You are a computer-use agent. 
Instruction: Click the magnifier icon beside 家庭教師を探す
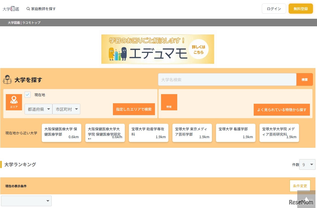[x=28, y=9]
